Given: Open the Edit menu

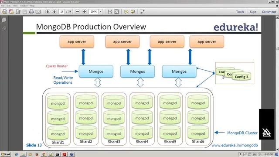Looking at the screenshot, I should point(9,6).
